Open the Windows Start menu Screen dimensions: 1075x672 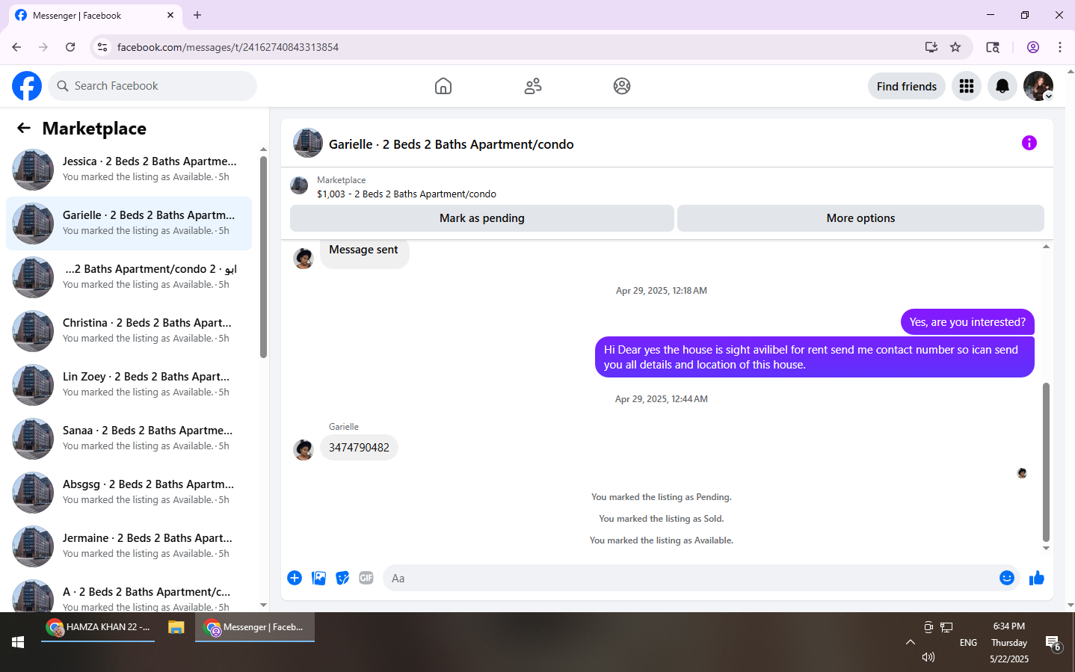click(x=18, y=642)
